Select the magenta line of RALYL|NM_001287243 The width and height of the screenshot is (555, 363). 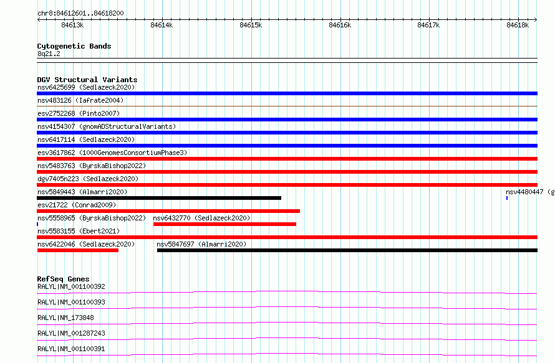click(287, 339)
